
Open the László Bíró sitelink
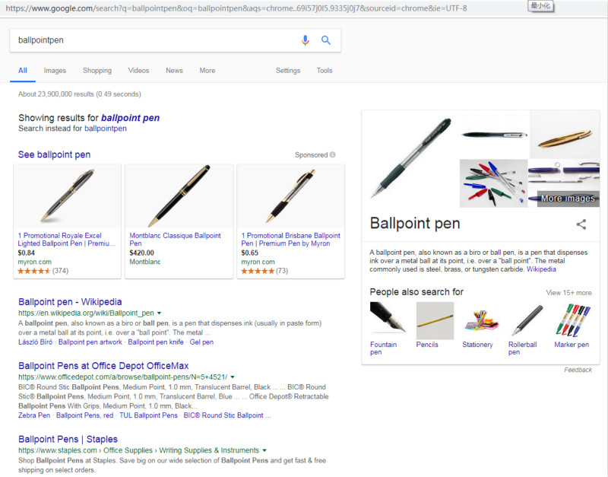click(35, 342)
